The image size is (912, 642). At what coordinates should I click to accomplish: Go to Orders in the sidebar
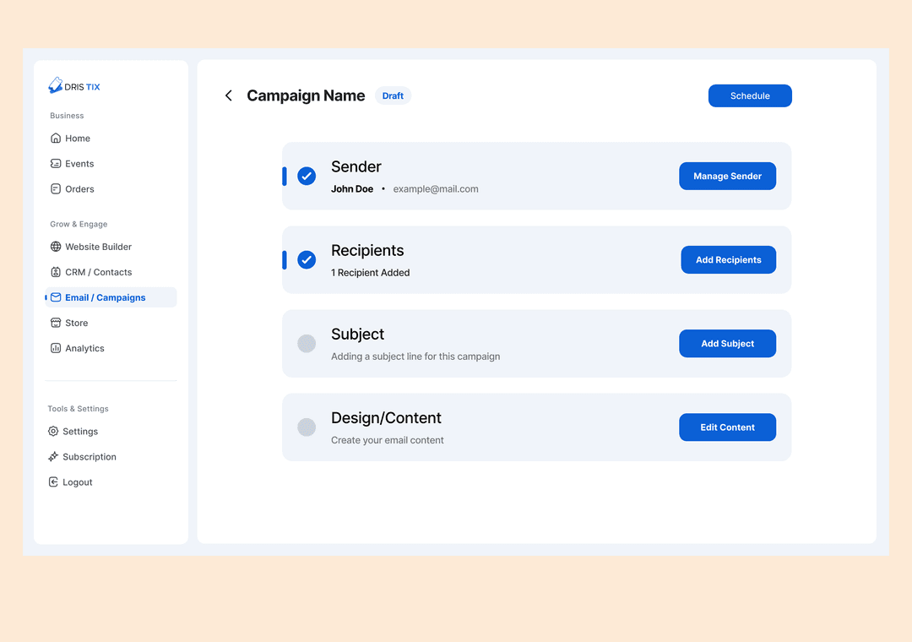111,188
